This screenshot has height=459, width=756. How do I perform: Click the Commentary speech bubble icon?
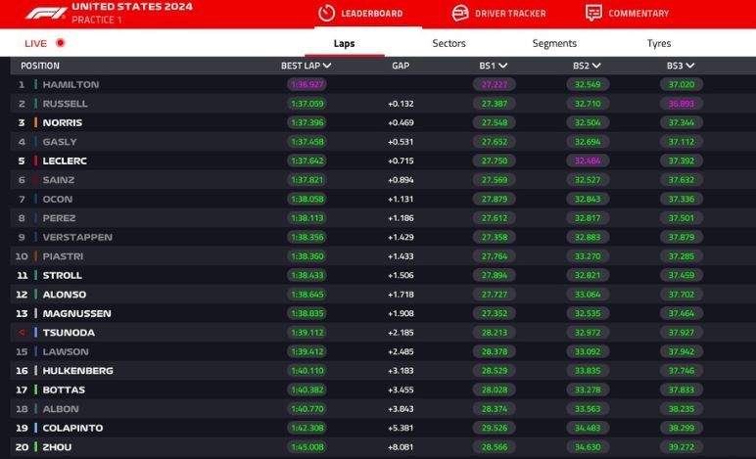(x=593, y=13)
